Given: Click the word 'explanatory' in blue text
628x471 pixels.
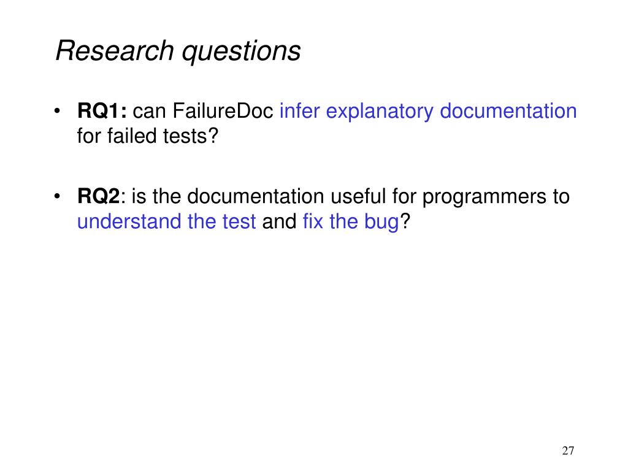Looking at the screenshot, I should 380,112.
